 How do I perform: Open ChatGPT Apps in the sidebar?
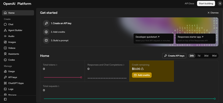point(18,83)
